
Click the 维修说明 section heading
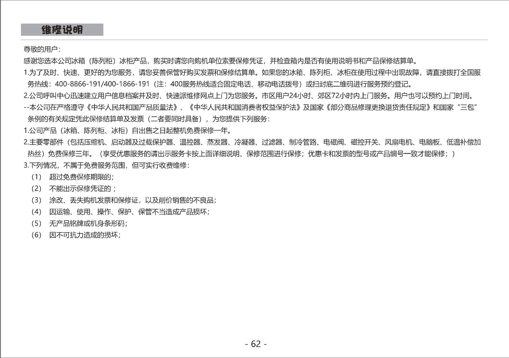pos(62,30)
